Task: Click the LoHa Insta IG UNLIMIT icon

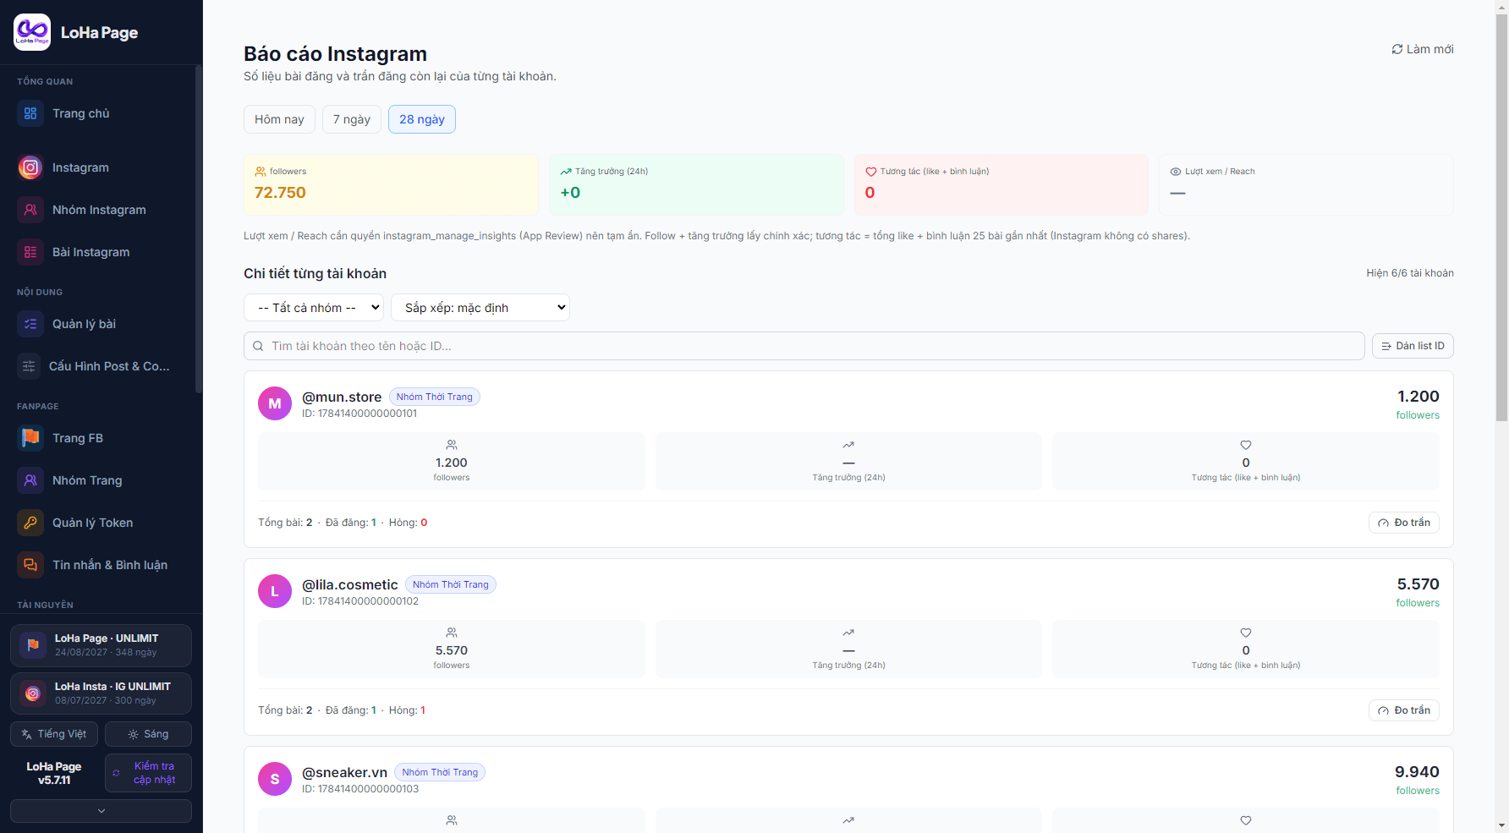Action: (33, 693)
